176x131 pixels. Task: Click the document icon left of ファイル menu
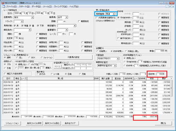(x=4, y=7)
